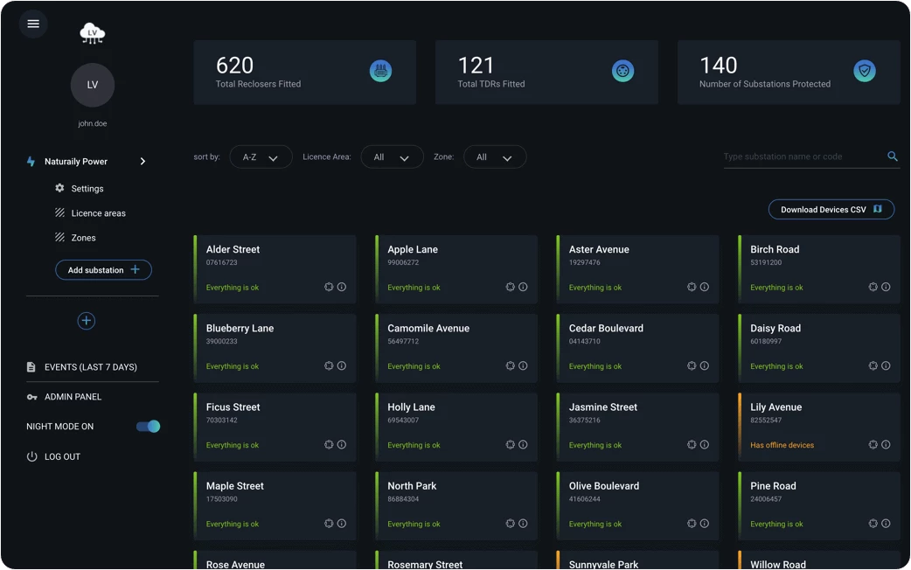Image resolution: width=911 pixels, height=570 pixels.
Task: Click the john.doe username text
Action: 93,124
